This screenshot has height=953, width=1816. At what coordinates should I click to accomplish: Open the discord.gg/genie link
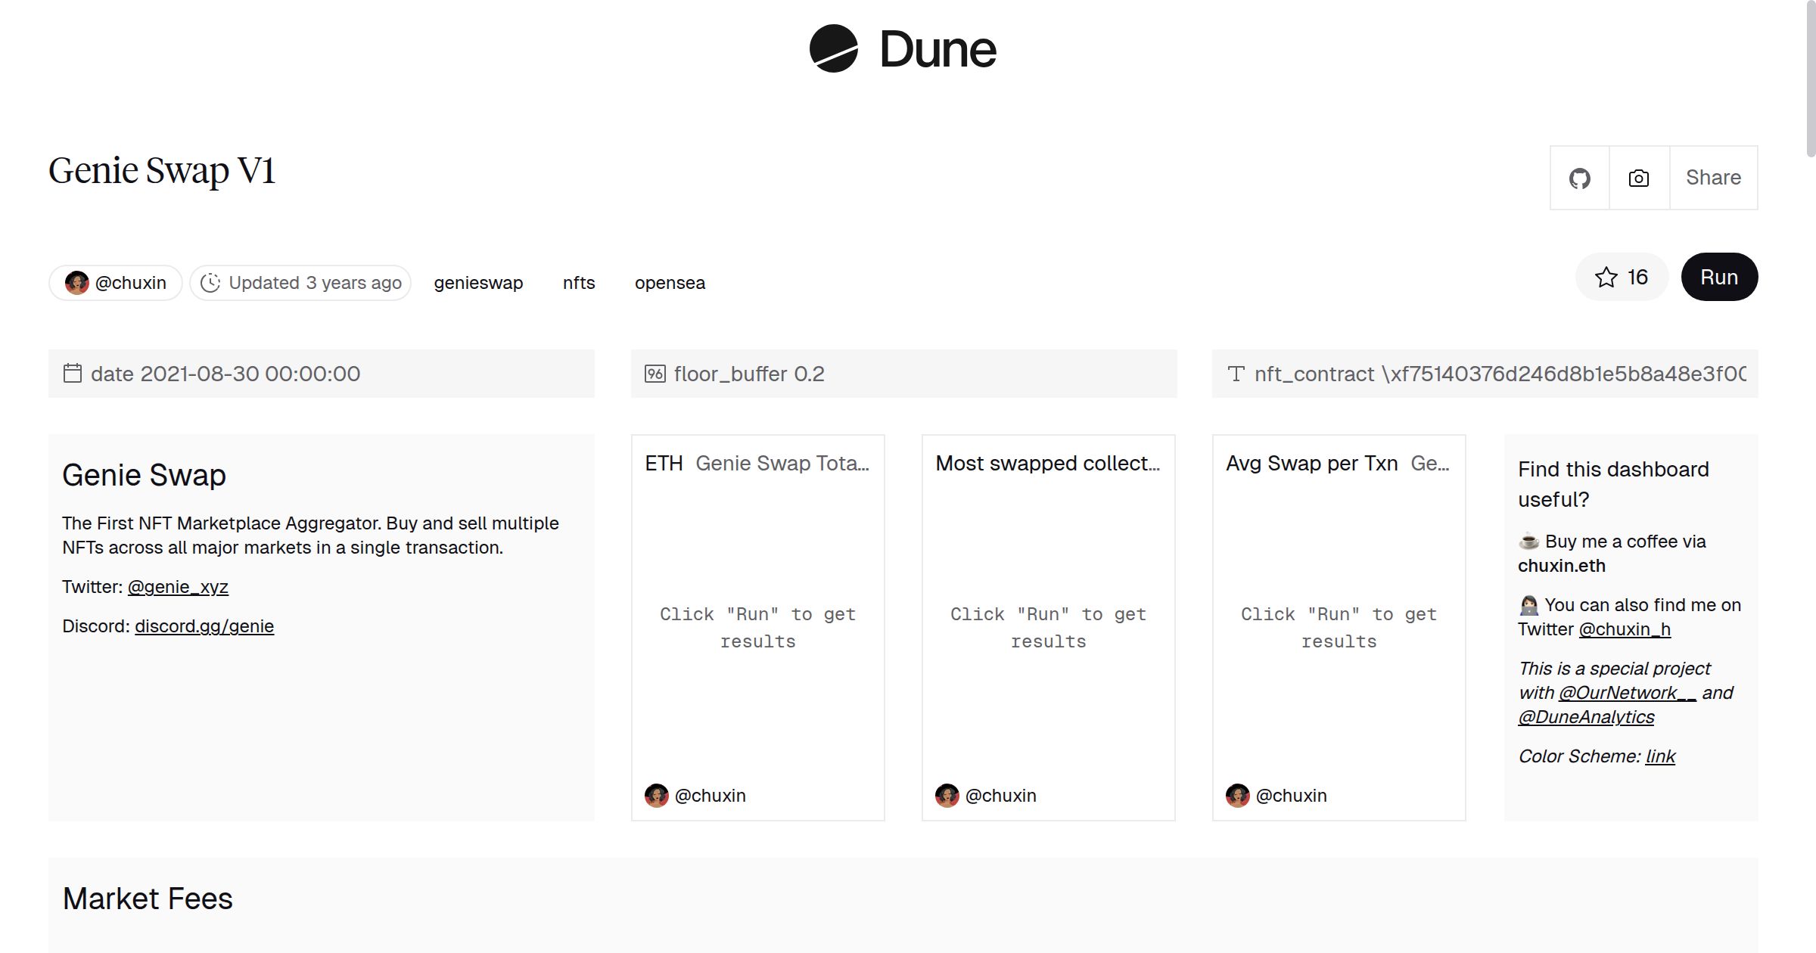[x=204, y=626]
